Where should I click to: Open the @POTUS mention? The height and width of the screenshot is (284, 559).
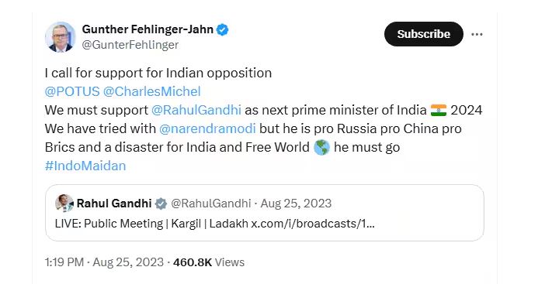[x=72, y=91]
